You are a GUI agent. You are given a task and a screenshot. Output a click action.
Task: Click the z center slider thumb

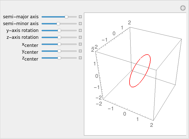[x=59, y=58]
